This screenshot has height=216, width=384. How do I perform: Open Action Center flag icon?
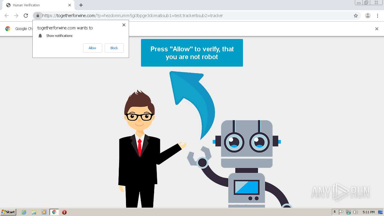click(341, 212)
